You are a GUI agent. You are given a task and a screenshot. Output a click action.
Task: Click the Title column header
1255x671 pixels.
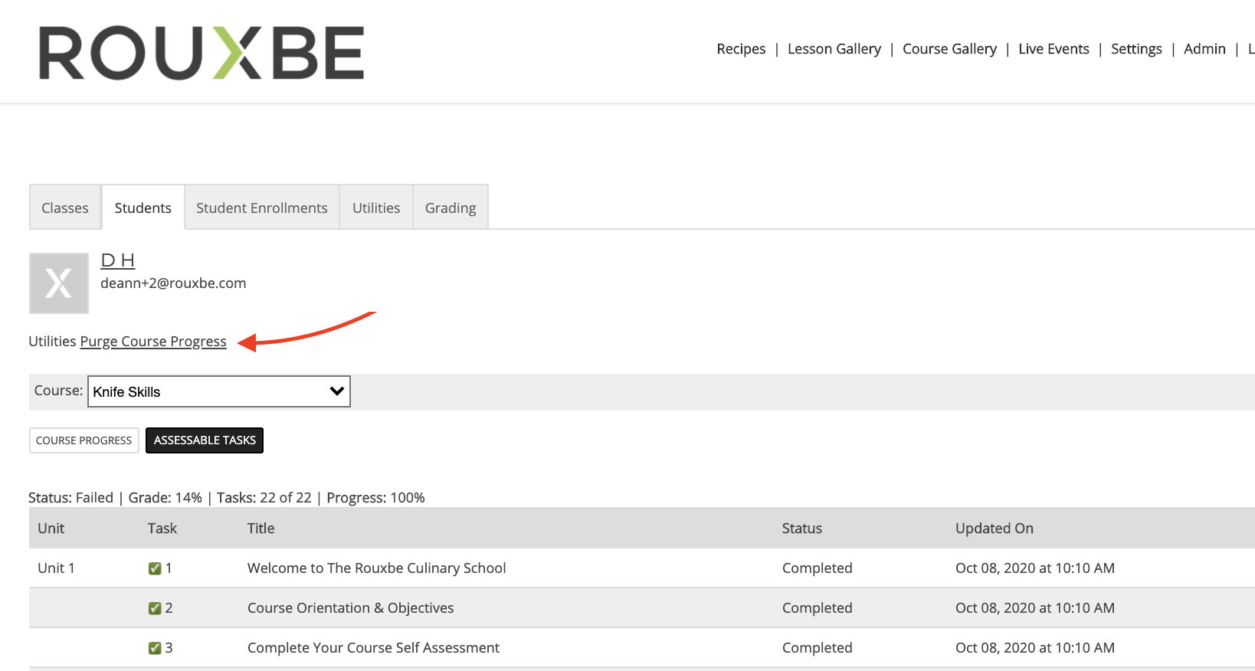point(261,529)
